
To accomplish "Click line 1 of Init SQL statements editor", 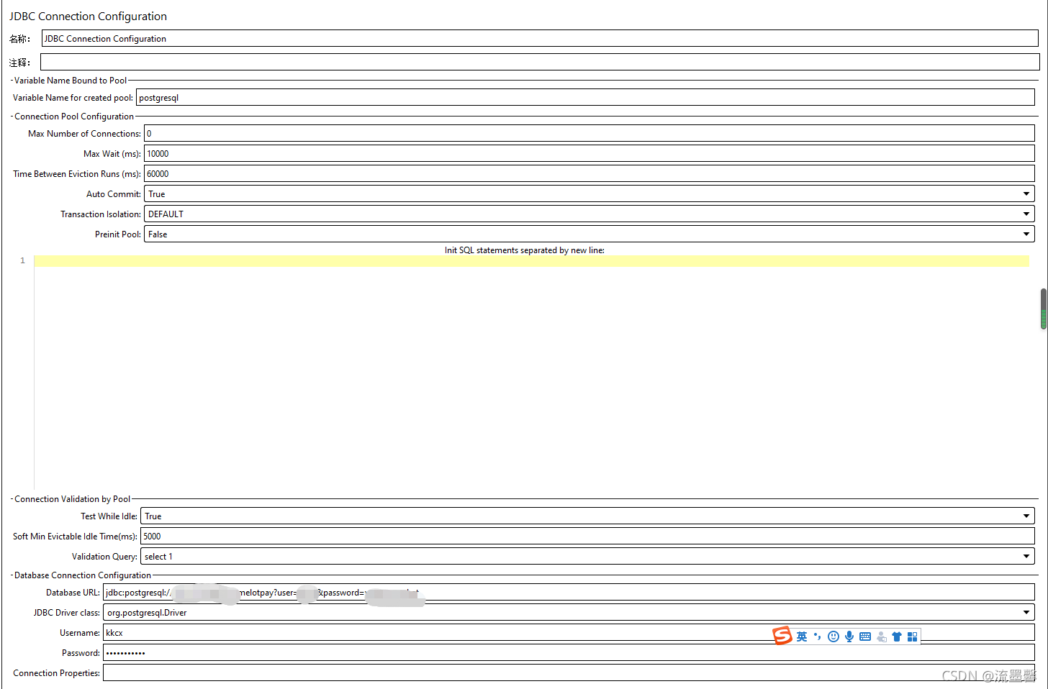I will point(531,261).
